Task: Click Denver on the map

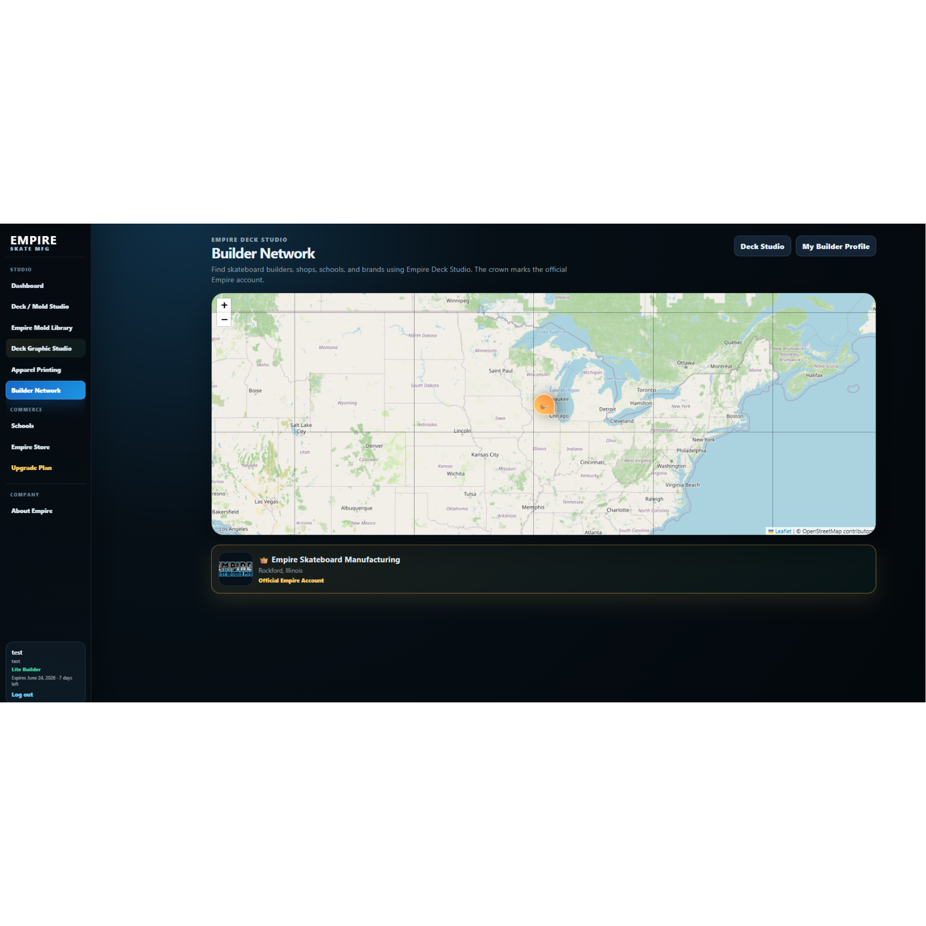Action: click(374, 446)
